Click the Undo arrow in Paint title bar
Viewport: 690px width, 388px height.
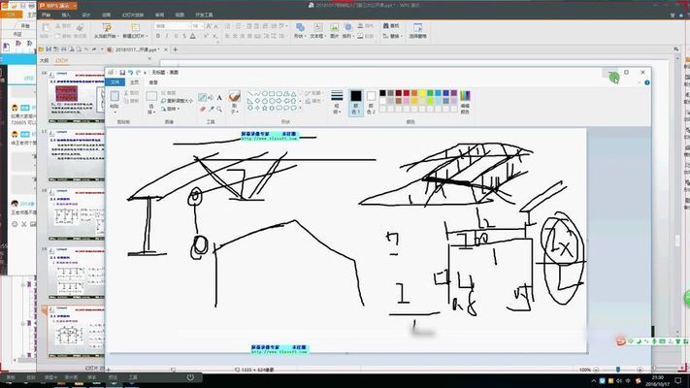[132, 73]
